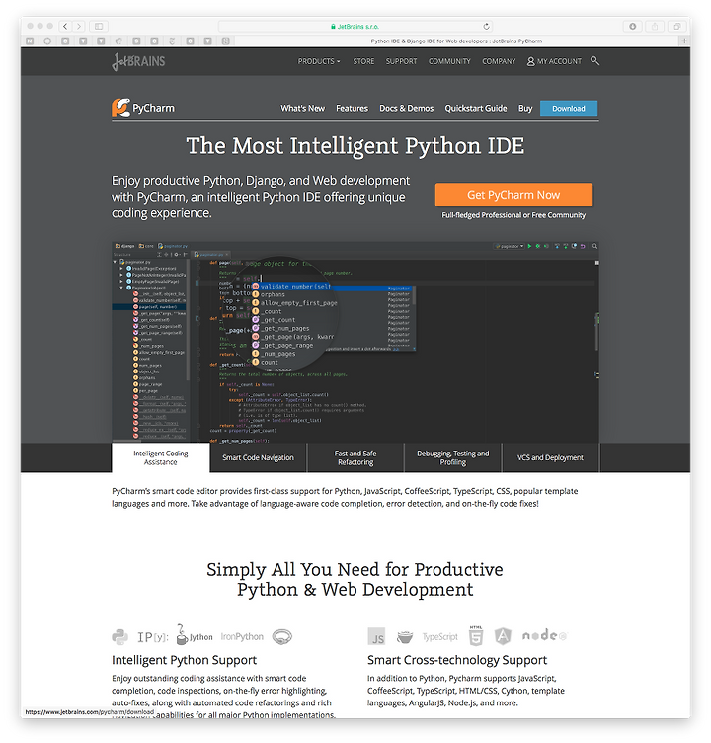The image size is (711, 743).
Task: Click the TypeScript logo
Action: 440,637
